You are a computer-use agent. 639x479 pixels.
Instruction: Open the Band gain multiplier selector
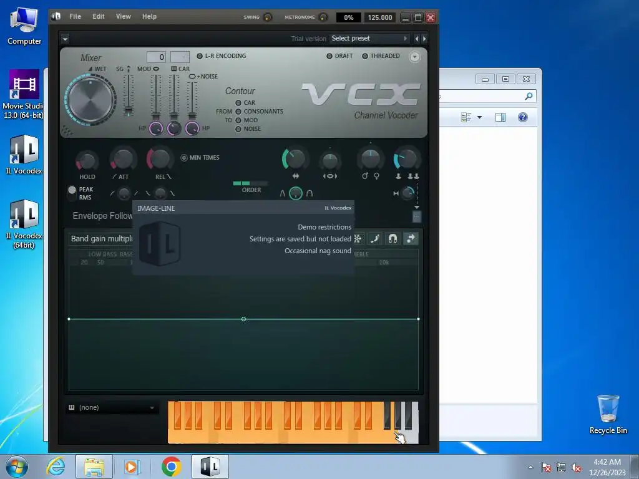tap(101, 239)
